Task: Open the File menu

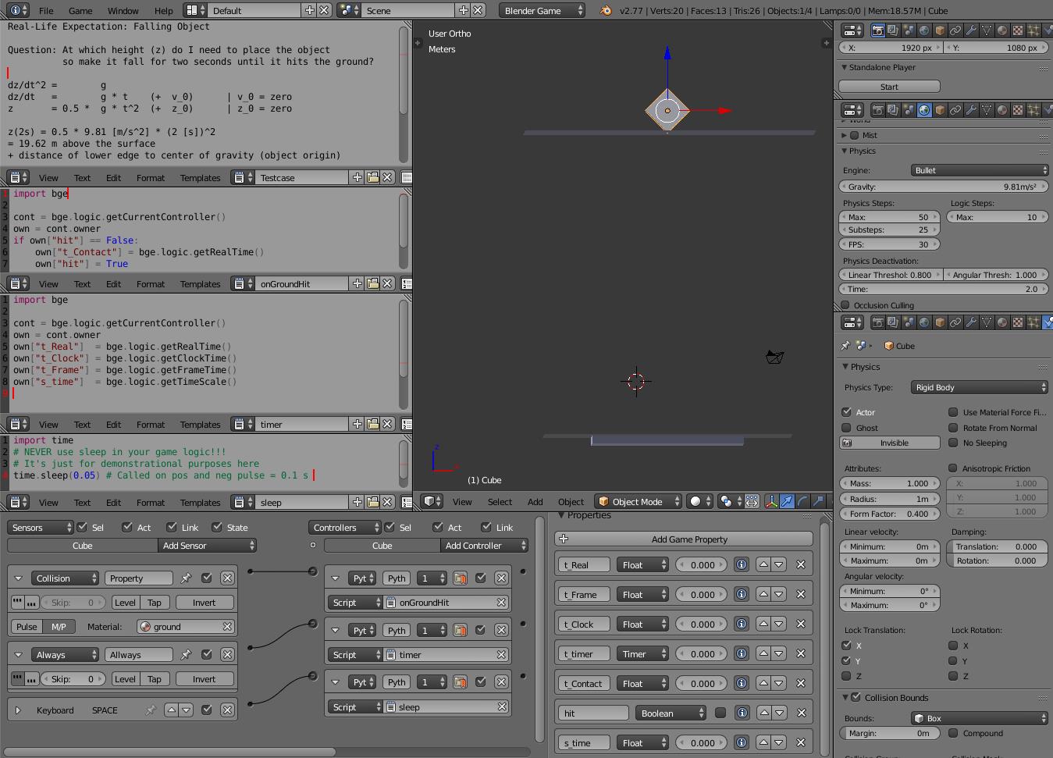Action: [46, 11]
